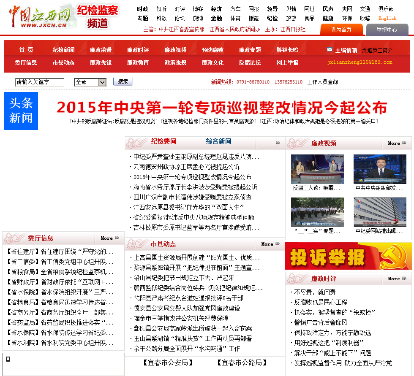Viewport: 414px width, 376px height.
Task: Open the 中纪委网站推出曝 video thumbnail
Action: click(x=380, y=212)
